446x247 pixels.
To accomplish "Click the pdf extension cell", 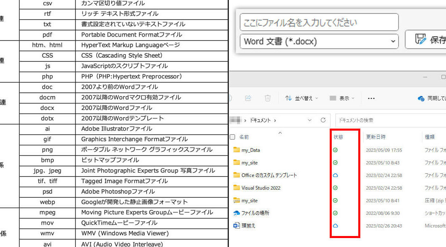I will coord(47,35).
